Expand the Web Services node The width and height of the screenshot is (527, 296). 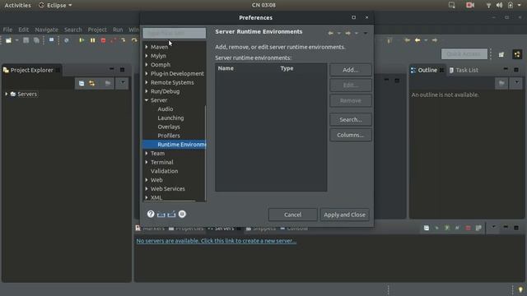pos(147,189)
